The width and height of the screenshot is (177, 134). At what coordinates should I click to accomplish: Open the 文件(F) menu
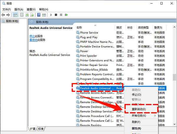[x=6, y=9]
